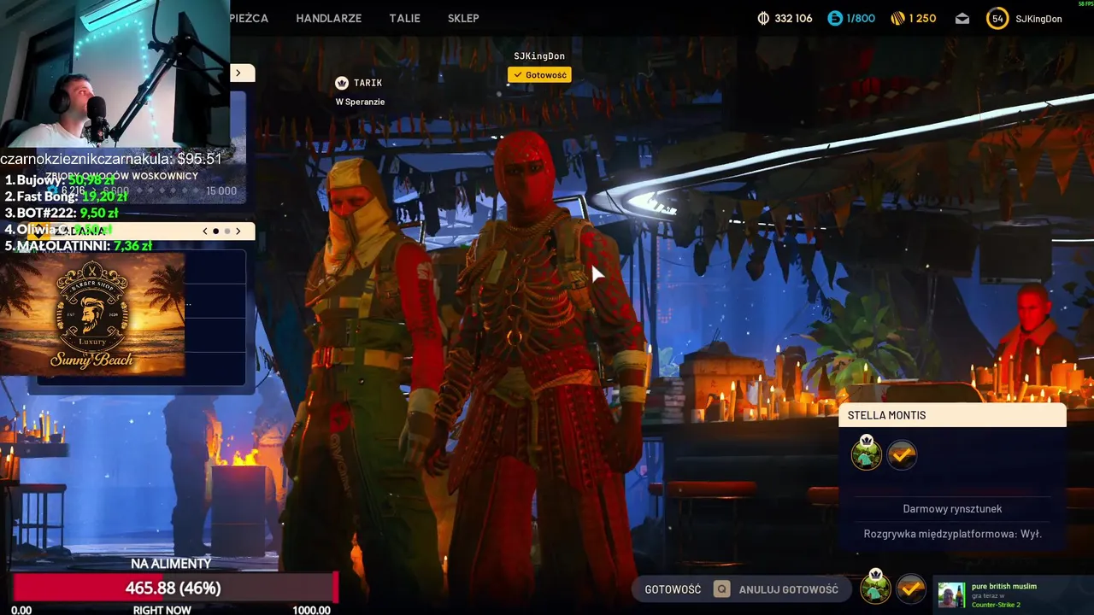Click the 58 FPS counter
The image size is (1094, 615).
point(1085,3)
